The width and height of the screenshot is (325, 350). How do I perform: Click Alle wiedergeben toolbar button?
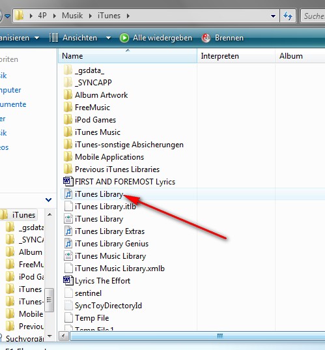tap(156, 38)
